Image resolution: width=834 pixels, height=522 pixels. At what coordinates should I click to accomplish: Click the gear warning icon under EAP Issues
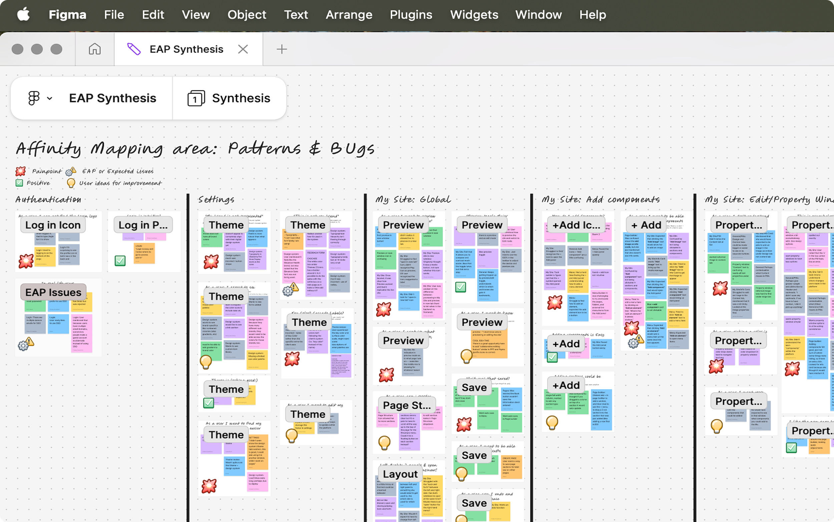click(26, 344)
